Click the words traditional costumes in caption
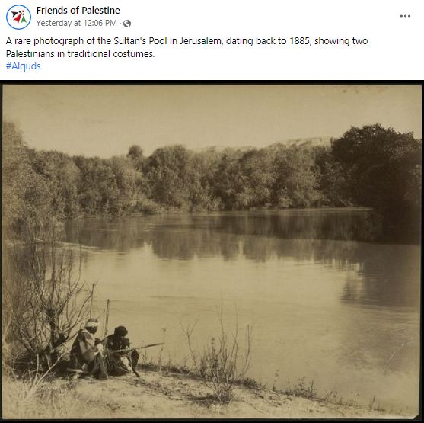The width and height of the screenshot is (424, 423). tap(111, 53)
